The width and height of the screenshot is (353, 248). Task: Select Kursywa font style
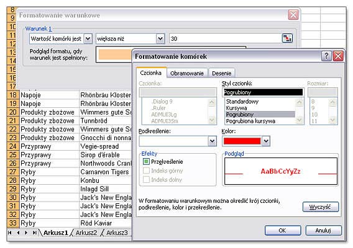tap(260, 108)
